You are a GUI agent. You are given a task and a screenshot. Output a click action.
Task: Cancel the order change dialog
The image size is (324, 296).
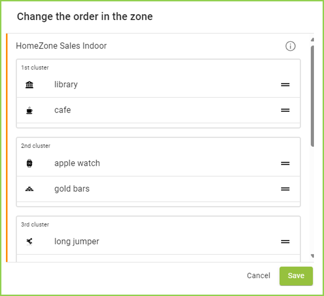coord(259,275)
